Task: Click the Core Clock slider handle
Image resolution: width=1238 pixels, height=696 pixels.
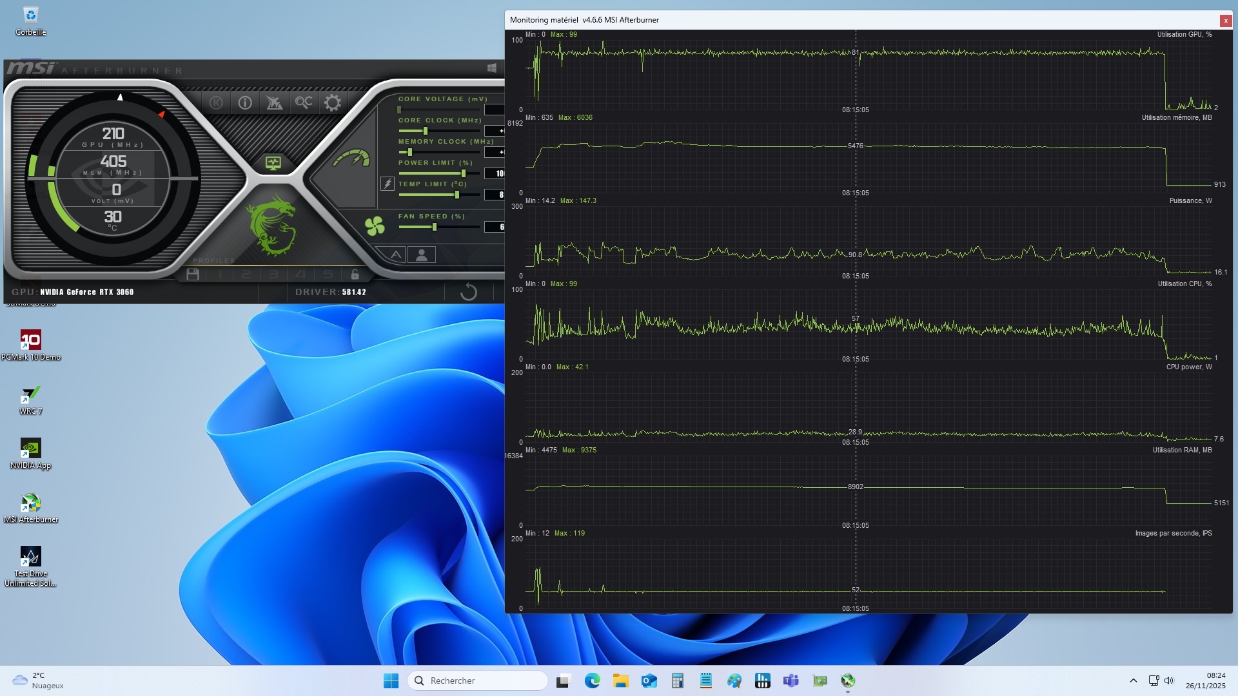Action: pyautogui.click(x=425, y=131)
